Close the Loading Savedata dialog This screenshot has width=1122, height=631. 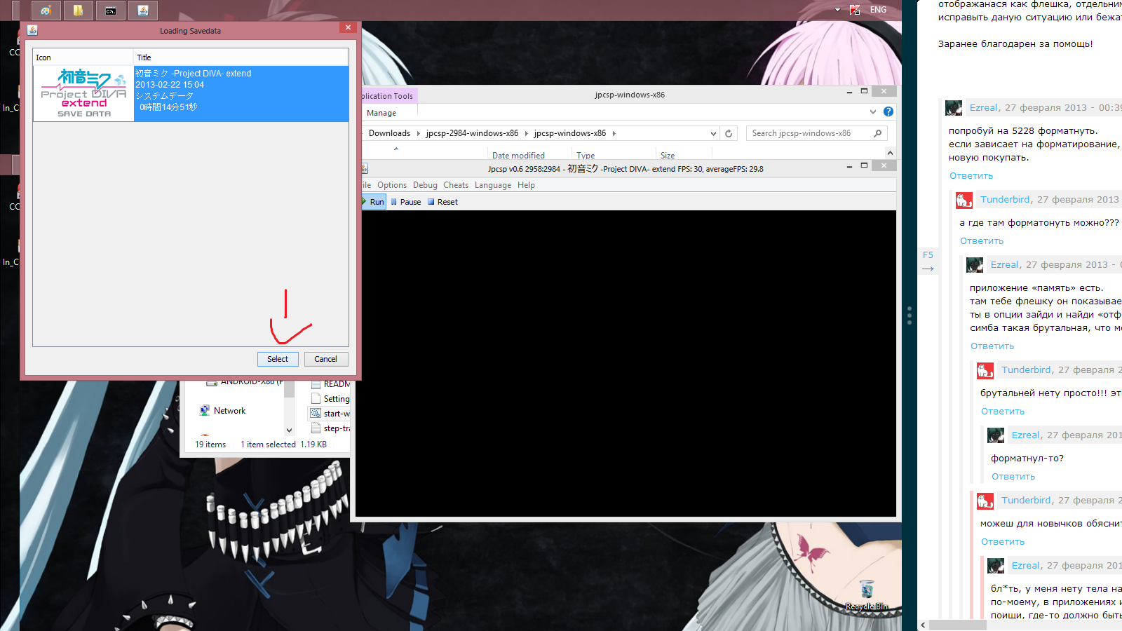tap(348, 27)
